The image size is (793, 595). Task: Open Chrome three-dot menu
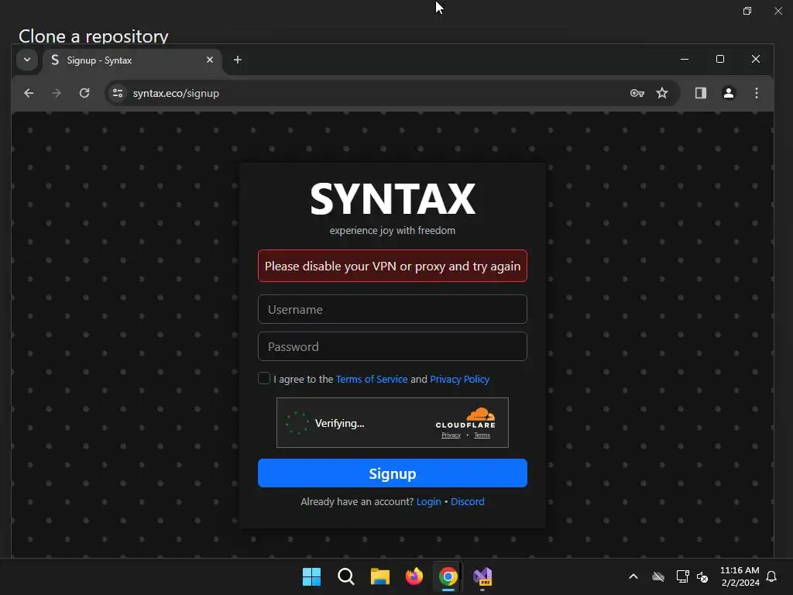(x=757, y=93)
